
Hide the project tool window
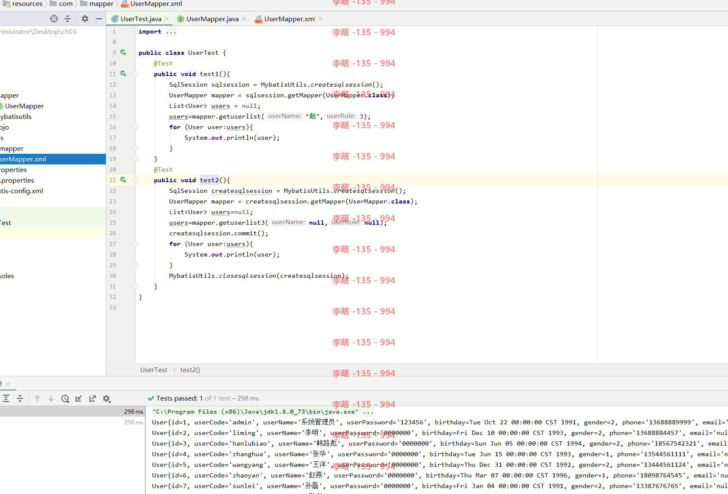(x=99, y=19)
